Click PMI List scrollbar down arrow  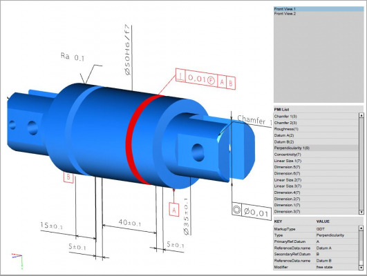coord(361,213)
